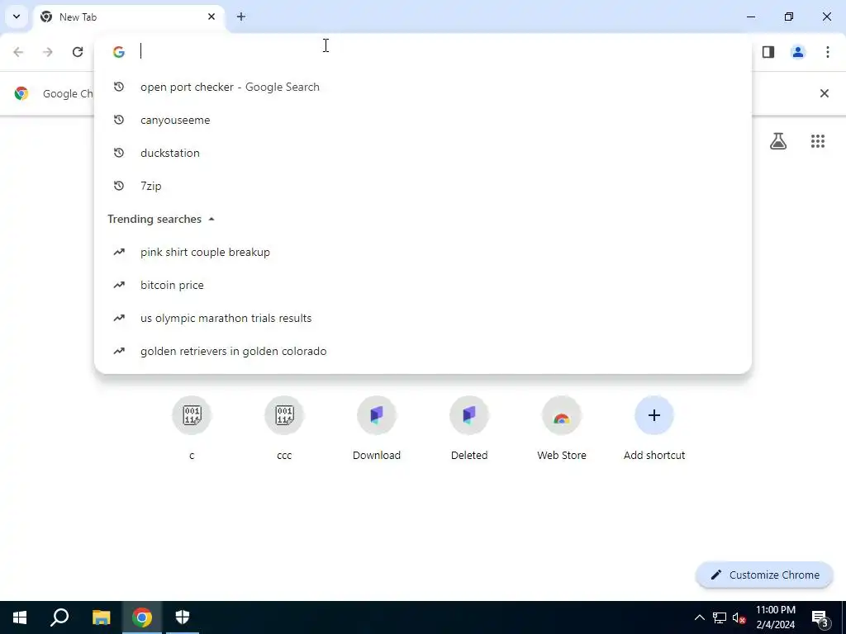This screenshot has width=846, height=634.
Task: Go forward with the forward arrow
Action: (48, 52)
